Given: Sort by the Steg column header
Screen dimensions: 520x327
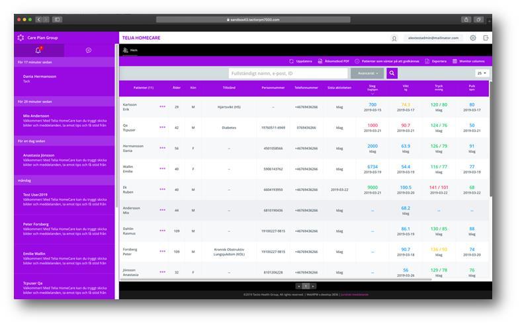Looking at the screenshot, I should point(372,88).
